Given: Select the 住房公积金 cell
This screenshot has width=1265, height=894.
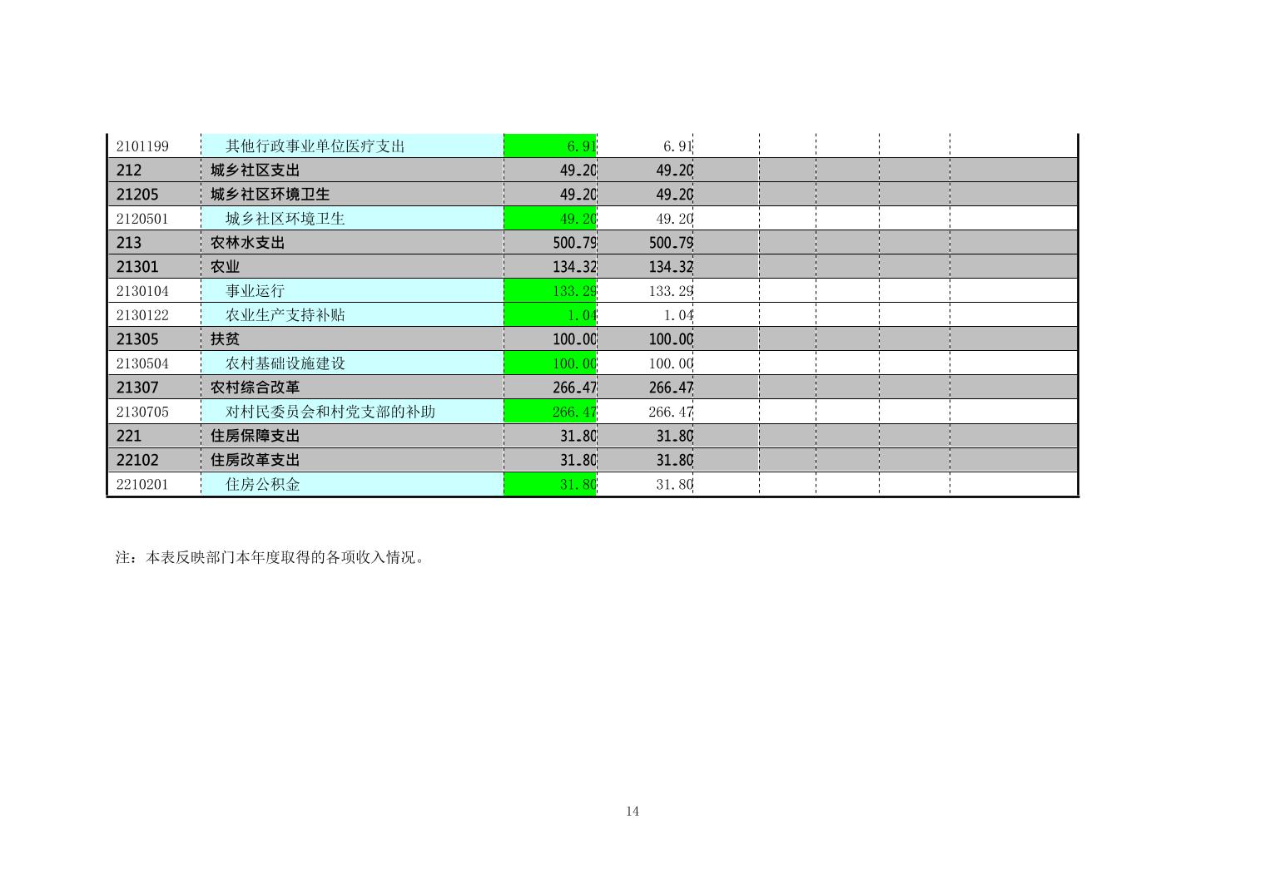Looking at the screenshot, I should 352,483.
